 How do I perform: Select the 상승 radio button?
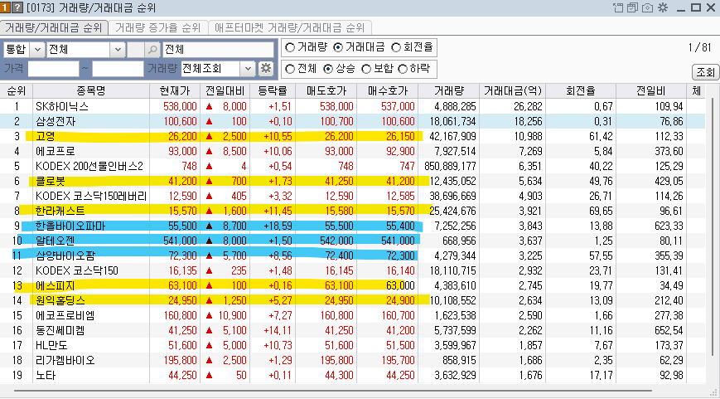tap(328, 69)
